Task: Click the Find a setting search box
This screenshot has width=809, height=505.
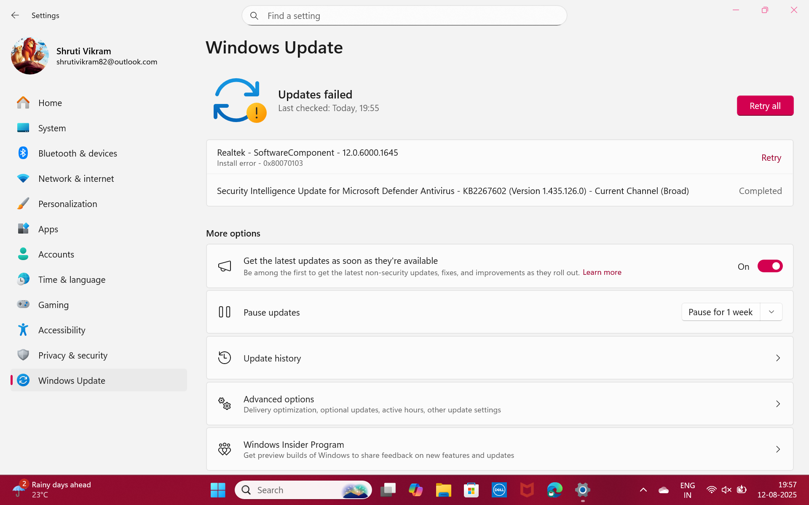Action: [404, 16]
